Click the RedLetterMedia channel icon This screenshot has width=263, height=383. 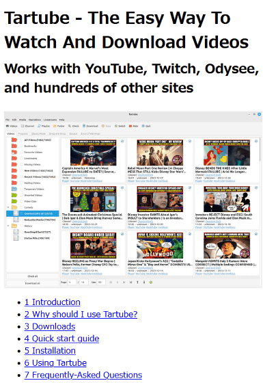tap(16, 220)
